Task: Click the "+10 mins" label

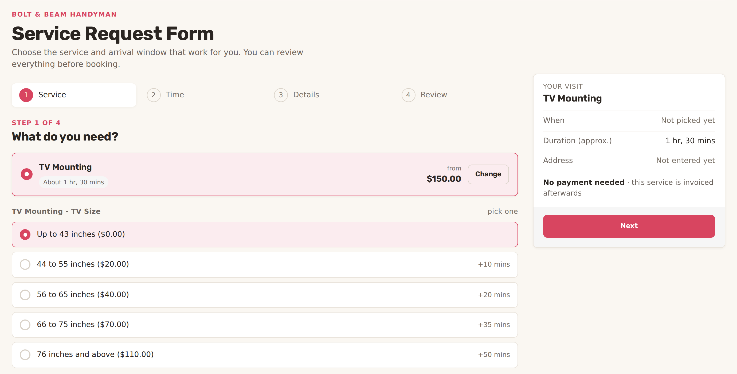Action: [x=494, y=264]
